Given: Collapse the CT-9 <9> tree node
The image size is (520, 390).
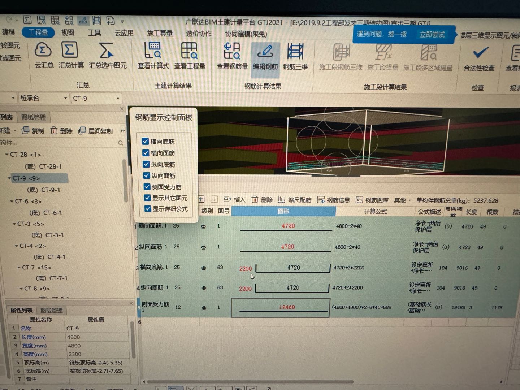Looking at the screenshot, I should (x=9, y=178).
